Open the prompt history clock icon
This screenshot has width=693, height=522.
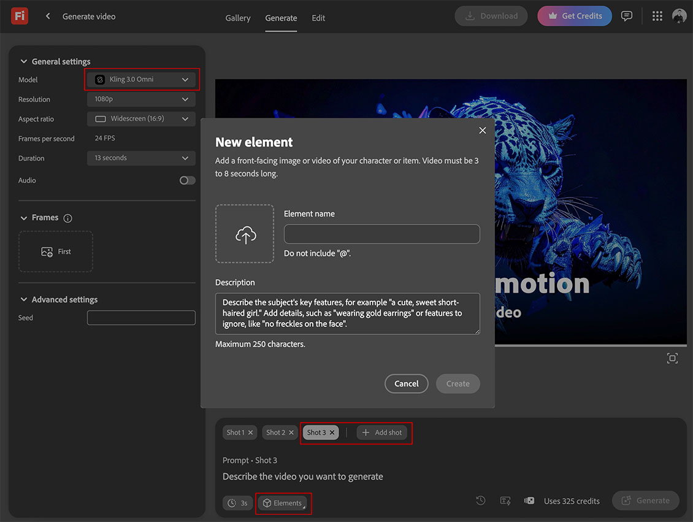tap(481, 501)
